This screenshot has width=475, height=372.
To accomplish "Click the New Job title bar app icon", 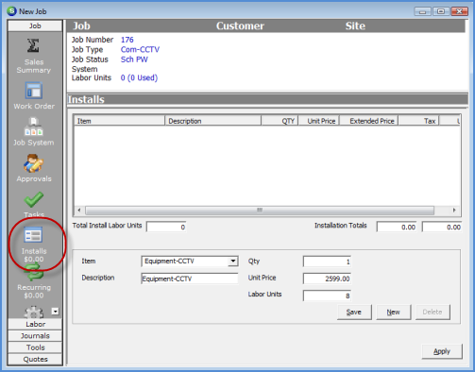I will (x=11, y=11).
